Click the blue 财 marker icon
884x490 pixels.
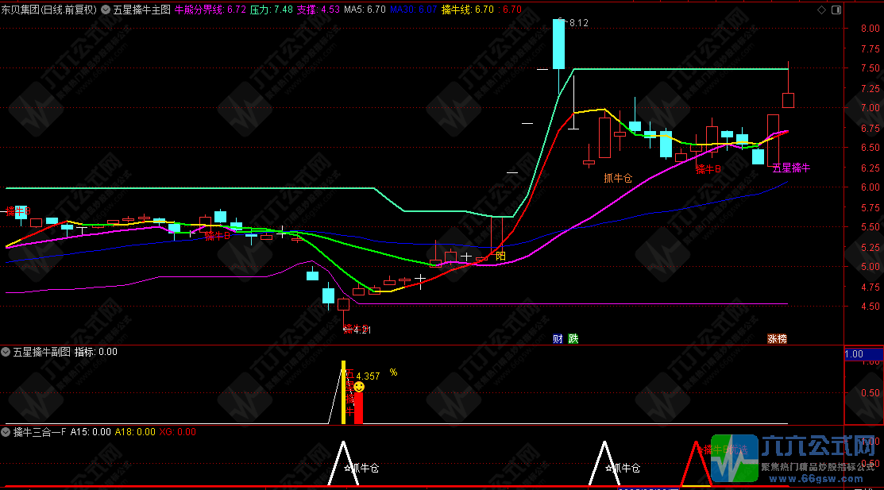pyautogui.click(x=558, y=338)
